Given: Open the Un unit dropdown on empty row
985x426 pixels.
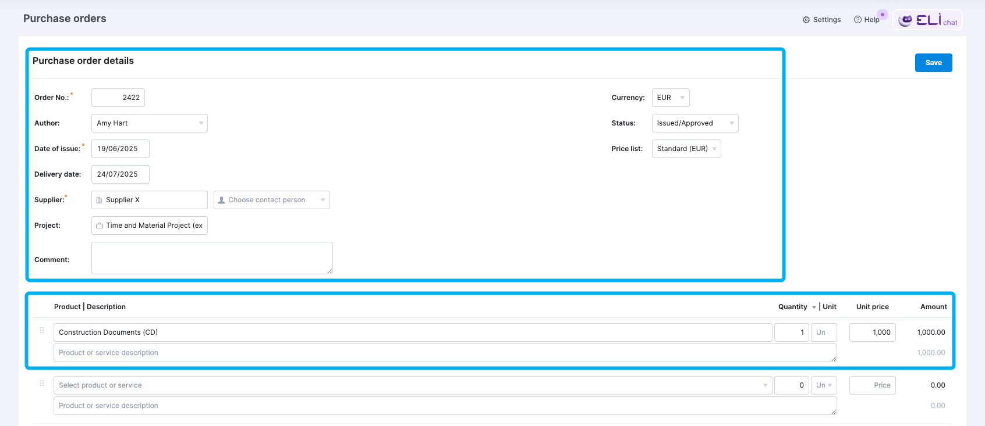Looking at the screenshot, I should (823, 385).
